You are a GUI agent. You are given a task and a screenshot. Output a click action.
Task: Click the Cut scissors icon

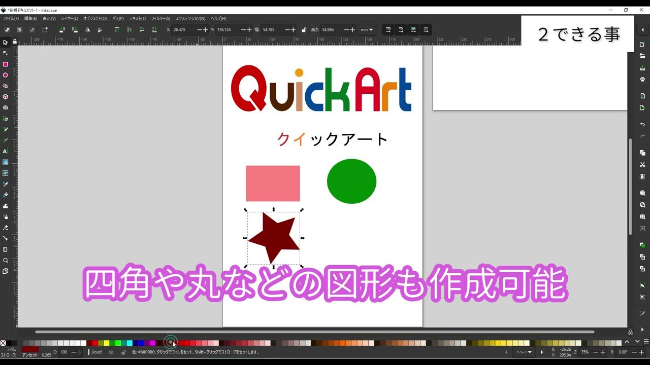click(x=642, y=165)
